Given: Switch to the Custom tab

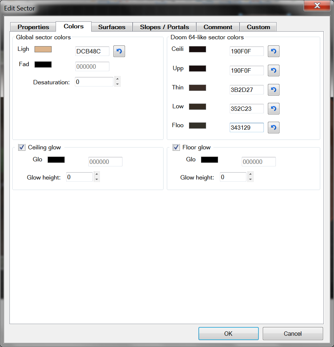Looking at the screenshot, I should (x=258, y=27).
